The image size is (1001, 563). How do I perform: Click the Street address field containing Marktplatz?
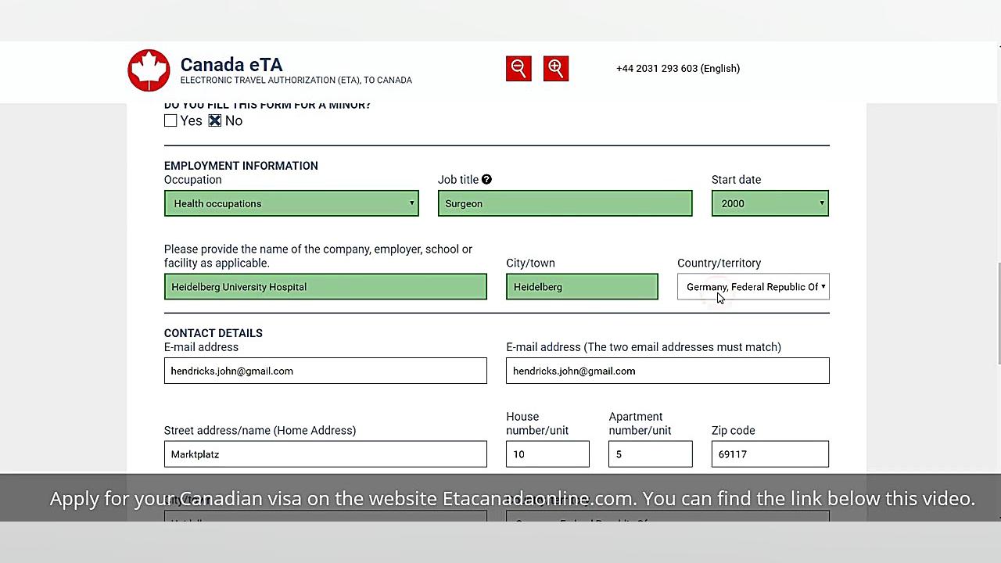325,454
